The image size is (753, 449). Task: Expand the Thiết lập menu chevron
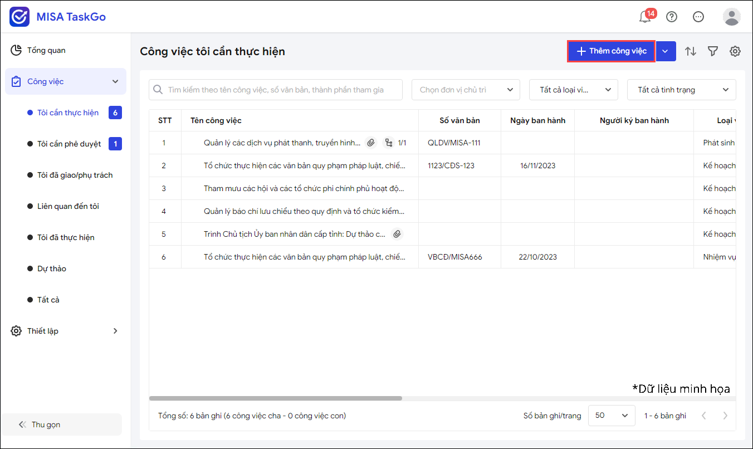pyautogui.click(x=115, y=331)
